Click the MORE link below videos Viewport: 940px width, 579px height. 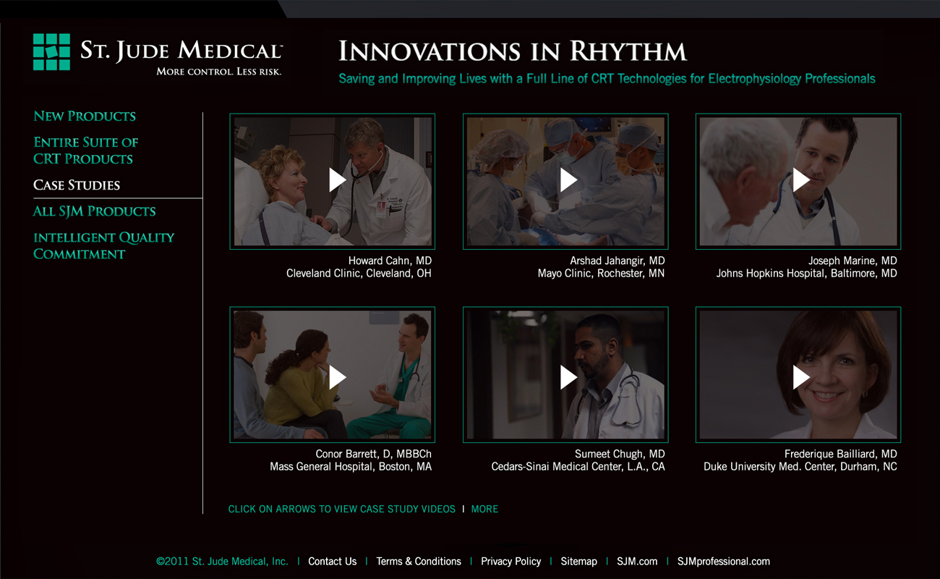click(484, 509)
